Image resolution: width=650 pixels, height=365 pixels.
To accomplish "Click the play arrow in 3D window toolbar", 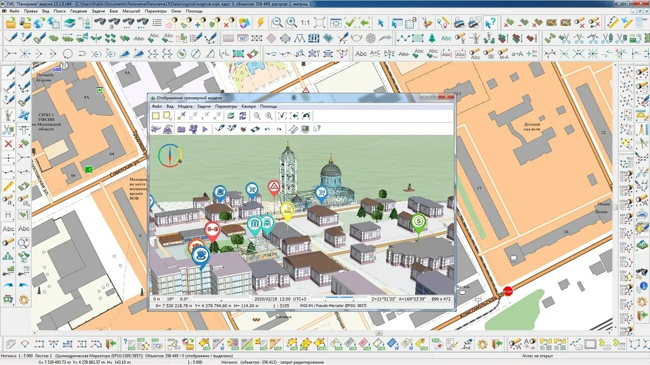I will (205, 129).
